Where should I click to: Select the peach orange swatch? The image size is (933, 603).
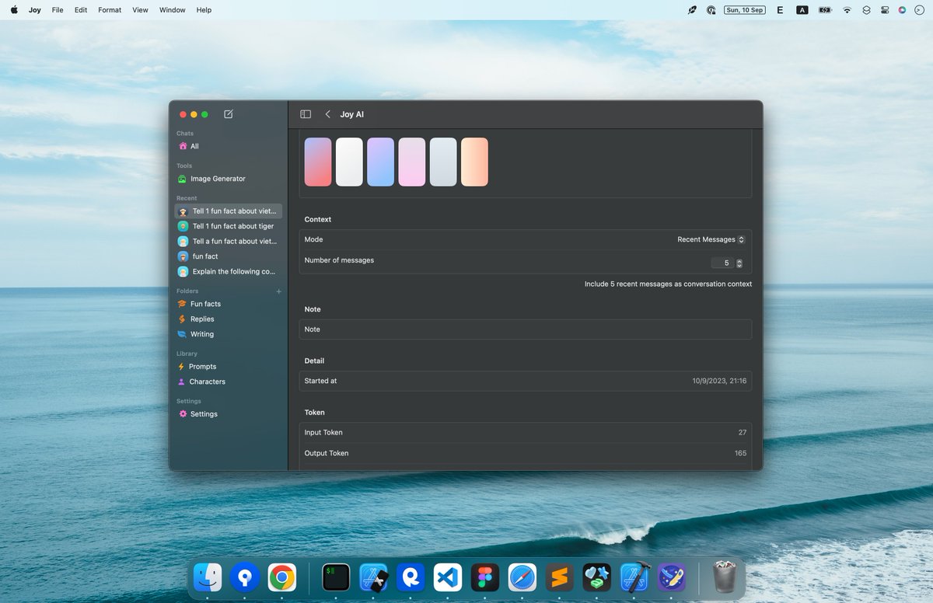(474, 162)
